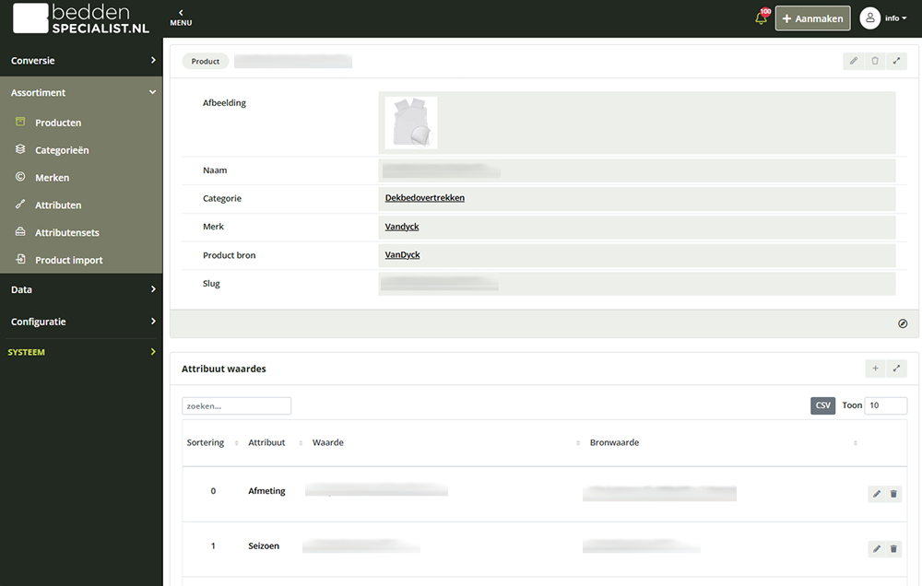Add a new attribuut waarde with plus icon

tap(876, 369)
